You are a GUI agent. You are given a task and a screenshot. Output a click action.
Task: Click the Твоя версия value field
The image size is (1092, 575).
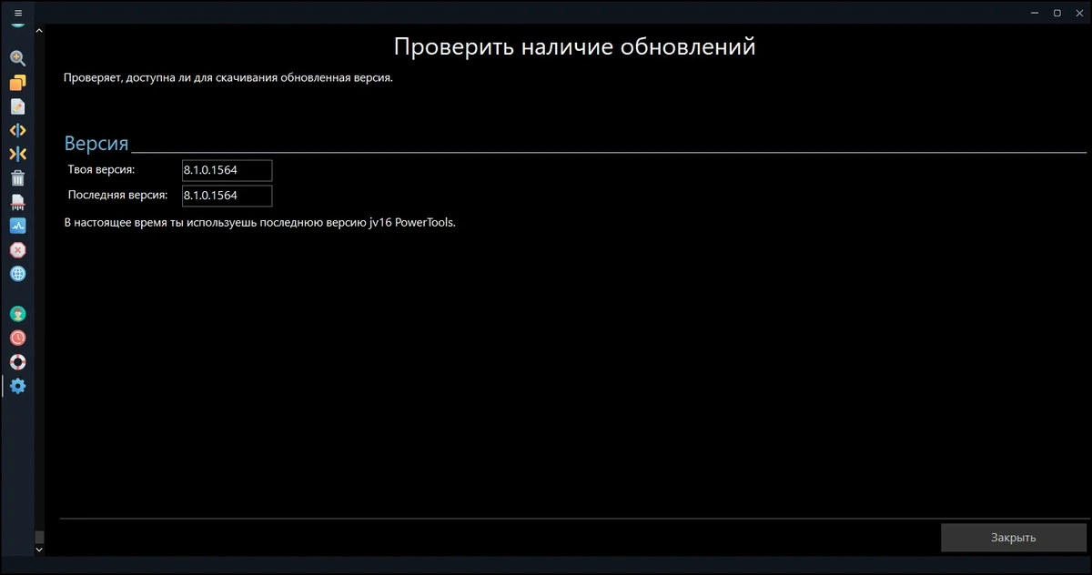227,170
